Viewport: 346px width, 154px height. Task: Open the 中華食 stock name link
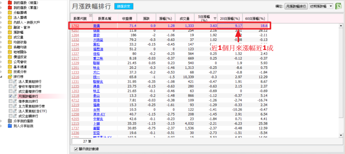tap(98, 119)
